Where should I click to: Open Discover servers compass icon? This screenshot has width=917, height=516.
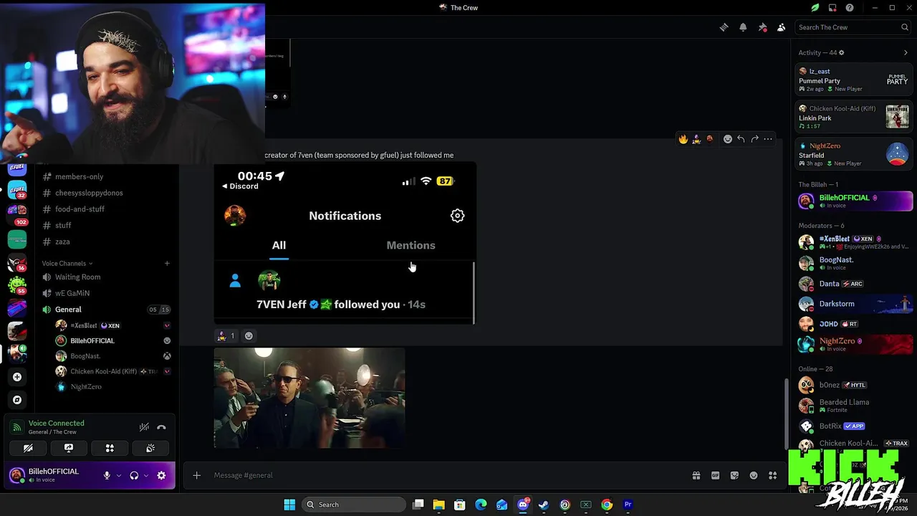point(17,400)
